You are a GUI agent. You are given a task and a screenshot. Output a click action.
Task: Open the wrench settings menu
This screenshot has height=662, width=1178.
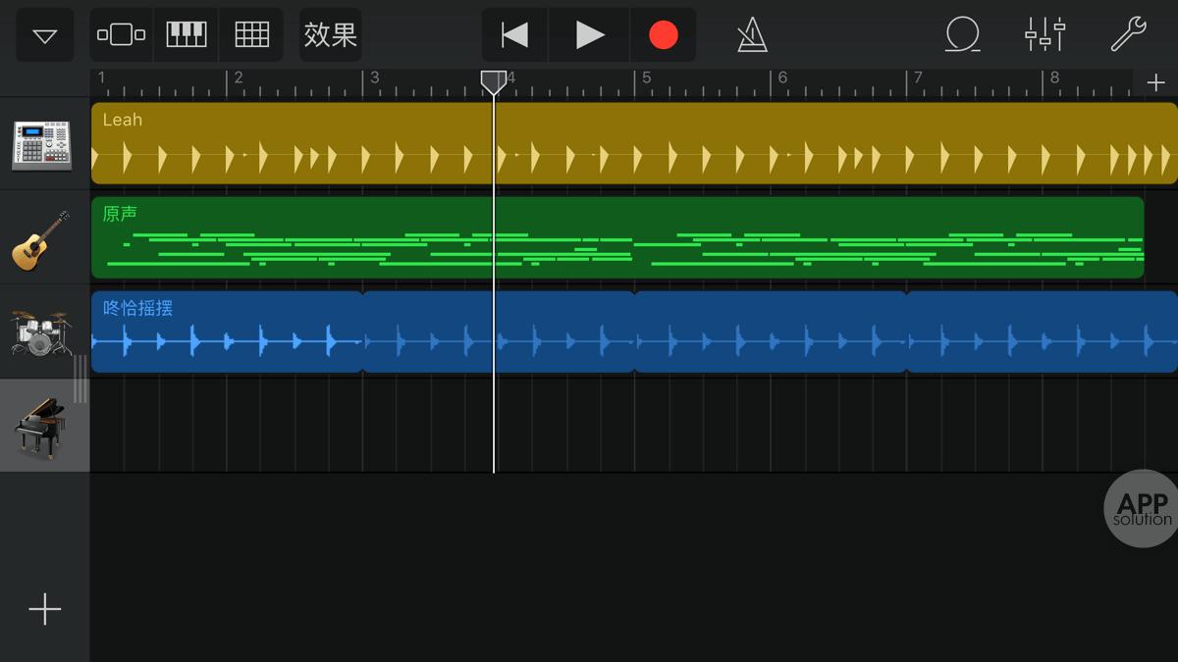[x=1128, y=35]
